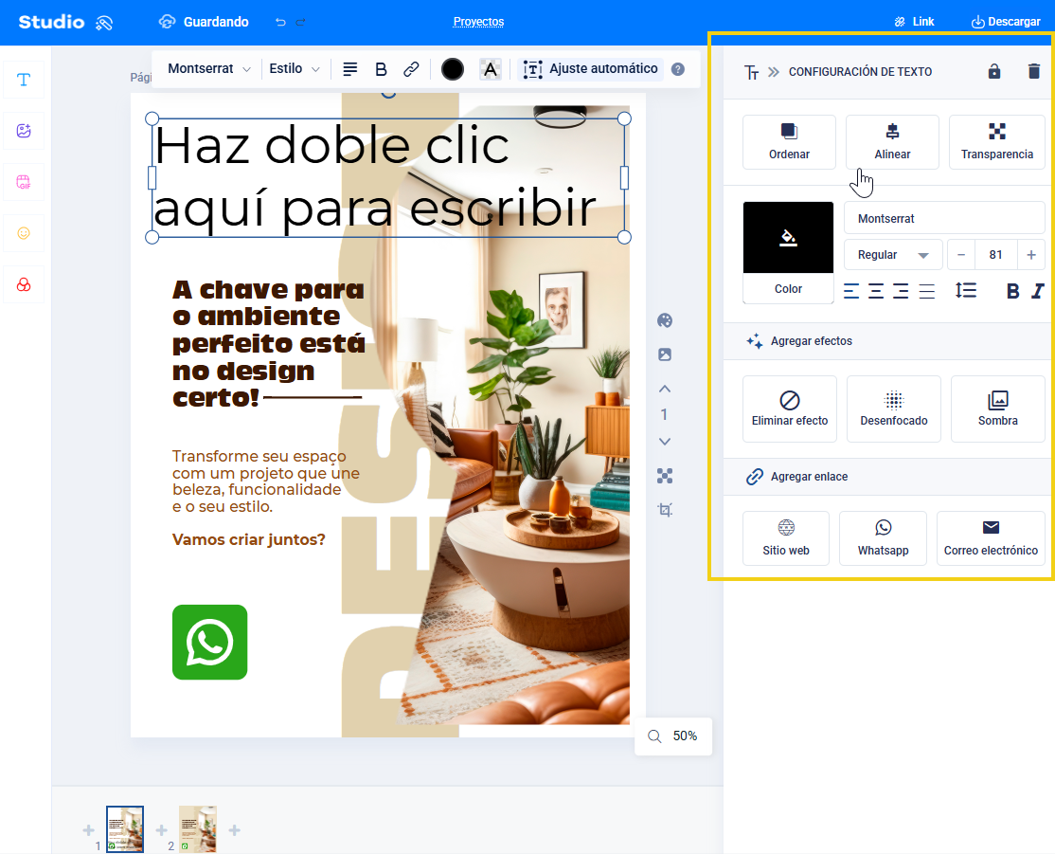Align the text right in the panel
This screenshot has height=854, width=1055.
(x=901, y=291)
